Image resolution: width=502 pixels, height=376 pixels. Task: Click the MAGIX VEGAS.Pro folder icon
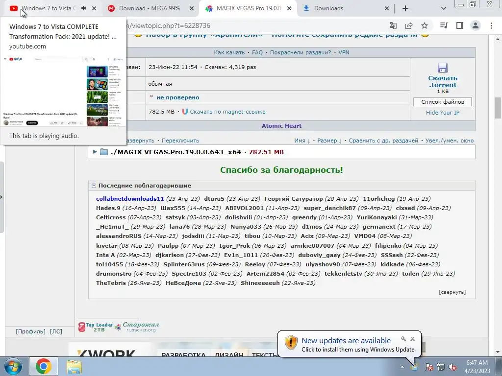[x=104, y=152]
